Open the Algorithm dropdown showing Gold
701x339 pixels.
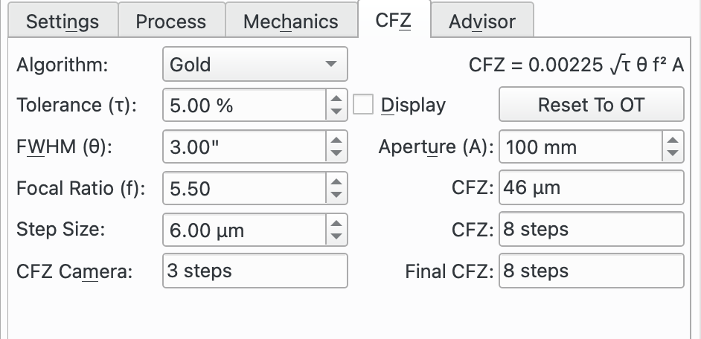[254, 65]
